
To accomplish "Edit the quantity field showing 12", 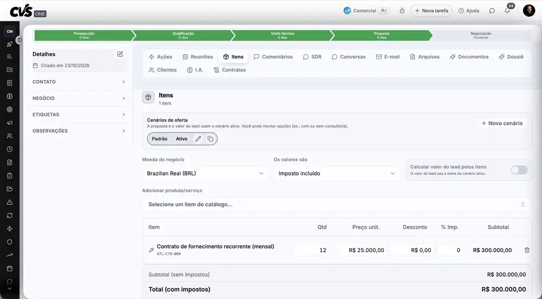I will point(312,250).
